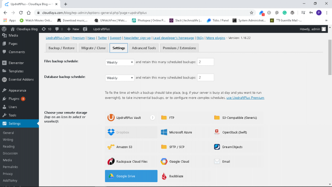Screen dimensions: 332x187
Task: Select FTP remote storage
Action: point(184,118)
